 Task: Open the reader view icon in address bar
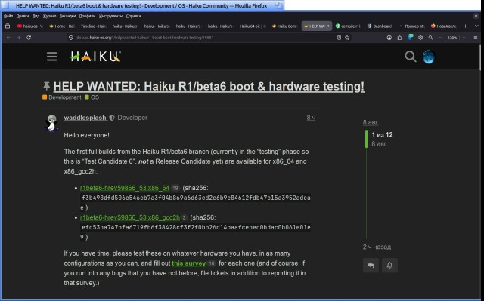point(339,38)
